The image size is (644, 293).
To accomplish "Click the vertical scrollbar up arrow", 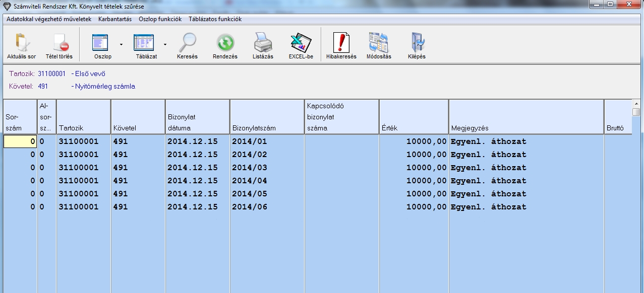I will (636, 103).
